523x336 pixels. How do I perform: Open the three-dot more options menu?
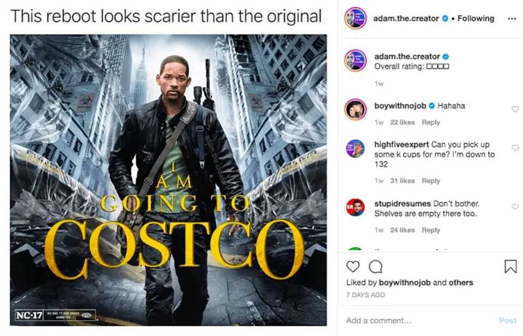pyautogui.click(x=511, y=19)
